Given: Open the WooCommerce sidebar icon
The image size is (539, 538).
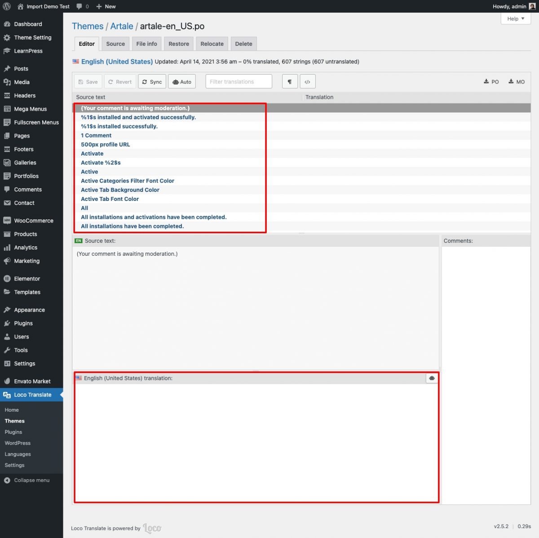Looking at the screenshot, I should click(x=8, y=220).
